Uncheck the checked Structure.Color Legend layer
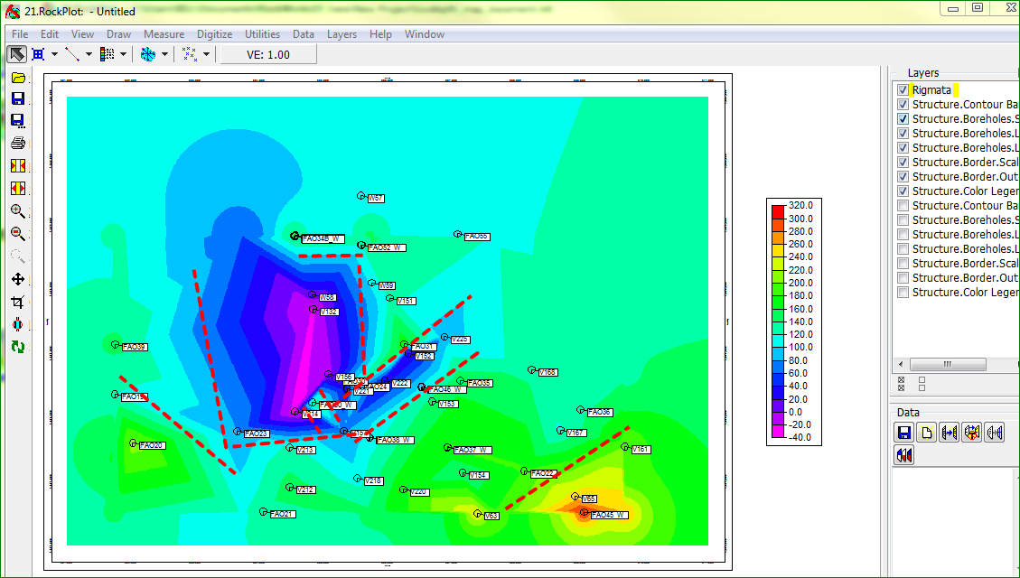Image resolution: width=1020 pixels, height=578 pixels. tap(903, 191)
